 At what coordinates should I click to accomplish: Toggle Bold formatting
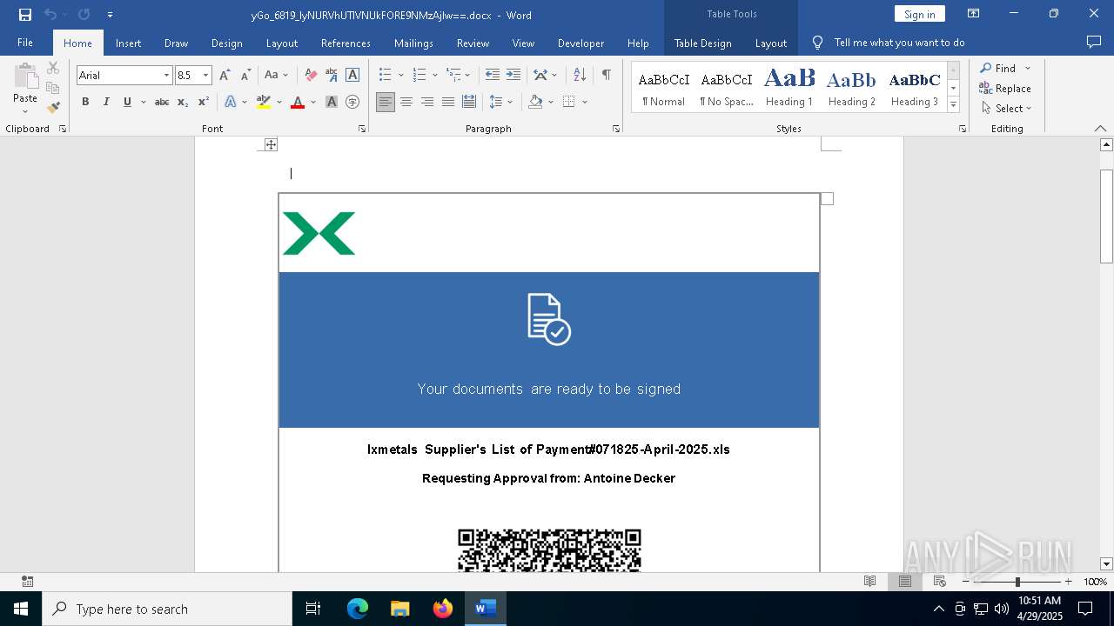85,102
